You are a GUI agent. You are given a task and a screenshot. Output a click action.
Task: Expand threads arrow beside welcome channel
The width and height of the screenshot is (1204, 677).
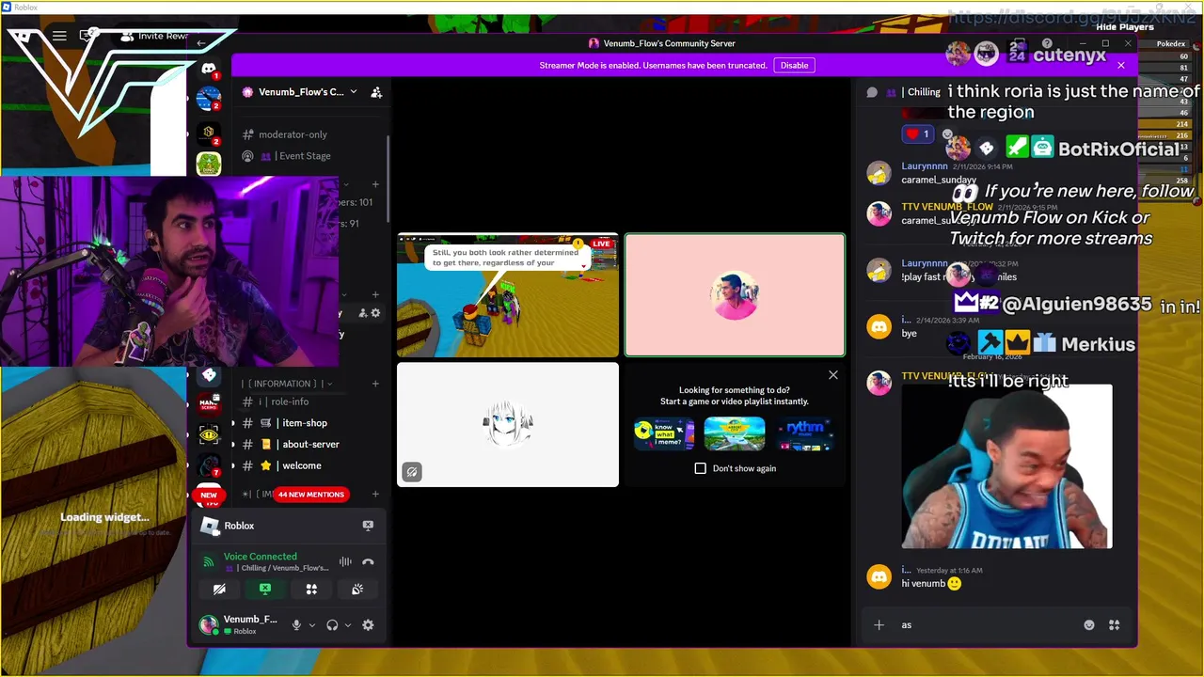coord(233,466)
